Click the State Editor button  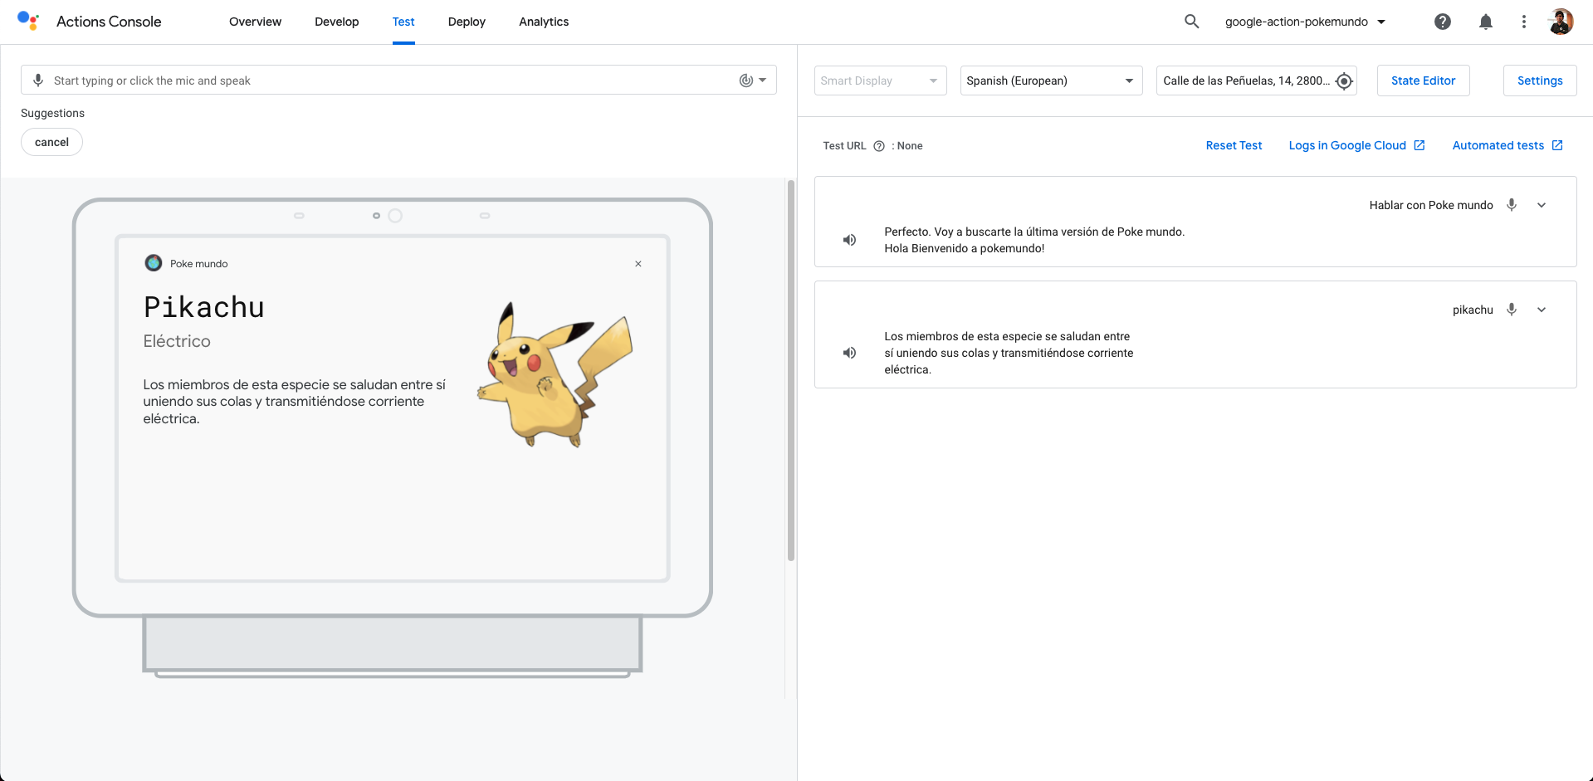(1422, 81)
